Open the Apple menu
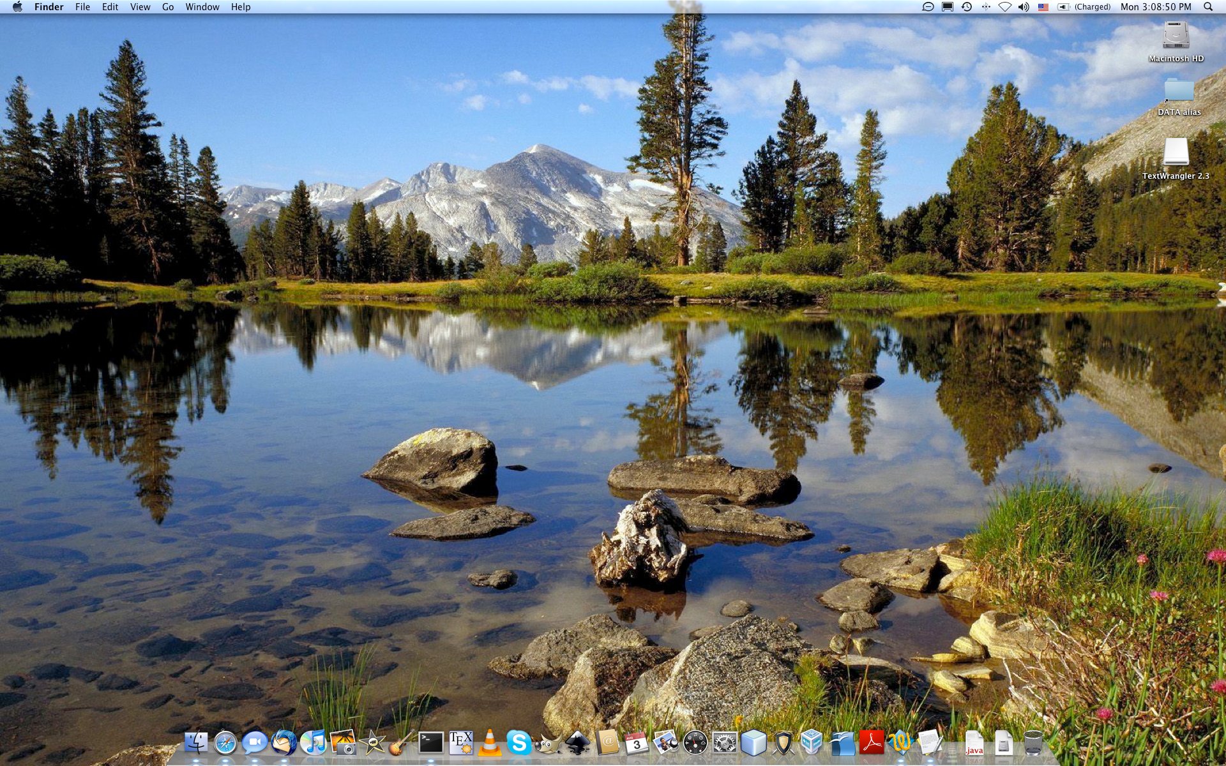The width and height of the screenshot is (1226, 766). tap(17, 7)
